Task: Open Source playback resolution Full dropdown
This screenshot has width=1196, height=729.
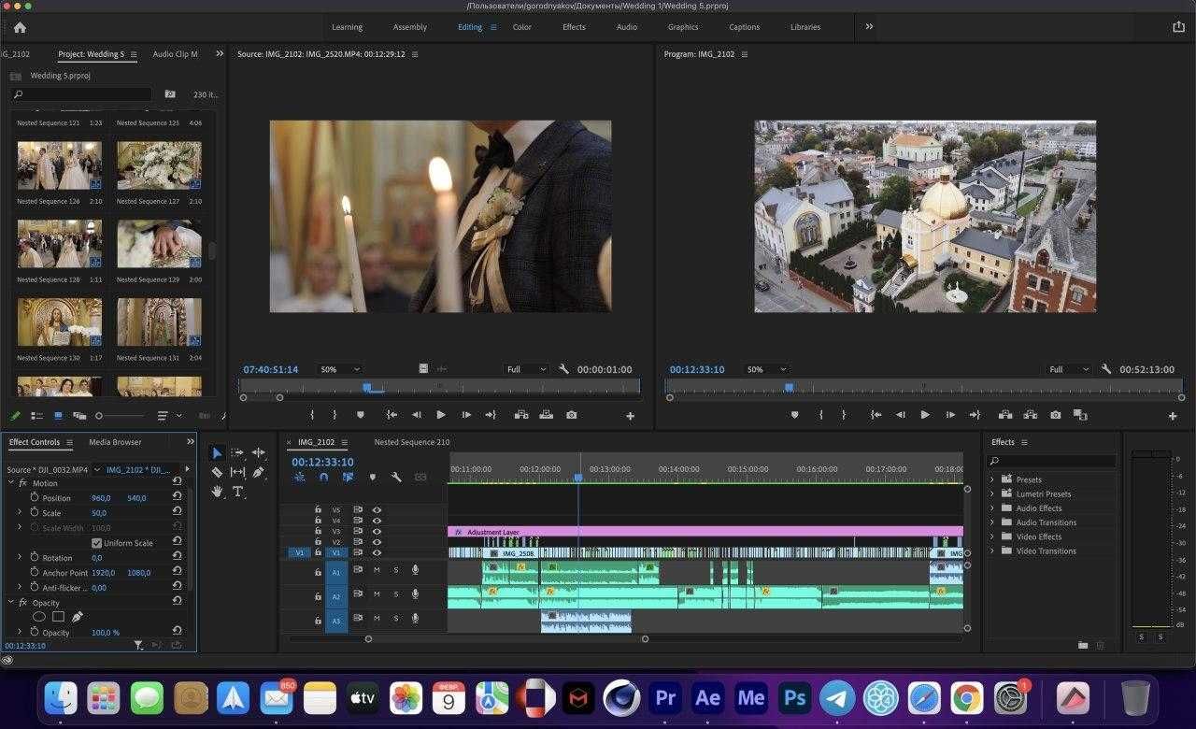Action: tap(526, 369)
